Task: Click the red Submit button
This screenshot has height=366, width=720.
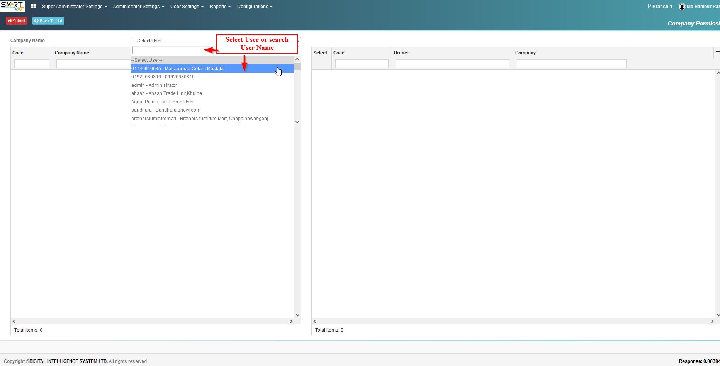Action: pos(16,21)
